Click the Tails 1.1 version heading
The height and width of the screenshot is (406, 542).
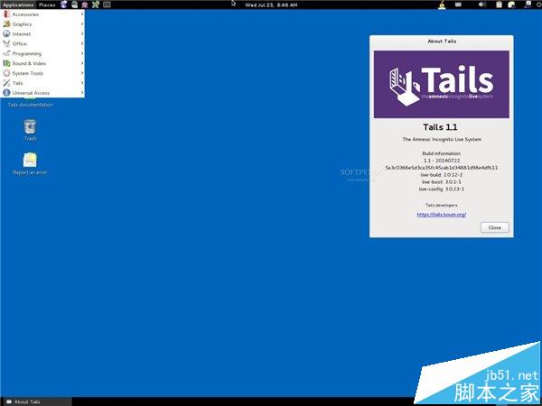[x=440, y=127]
